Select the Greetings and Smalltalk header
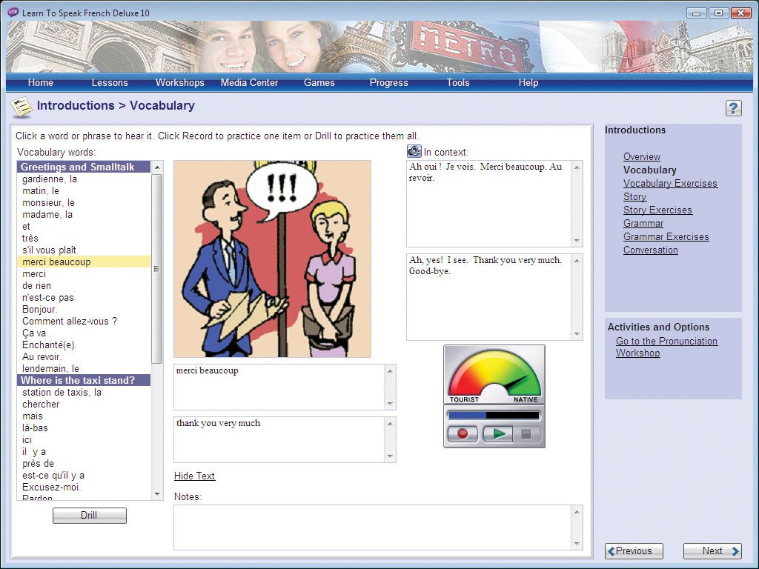 [x=83, y=167]
